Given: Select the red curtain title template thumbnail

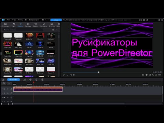Looking at the screenshot, I should [40, 35].
